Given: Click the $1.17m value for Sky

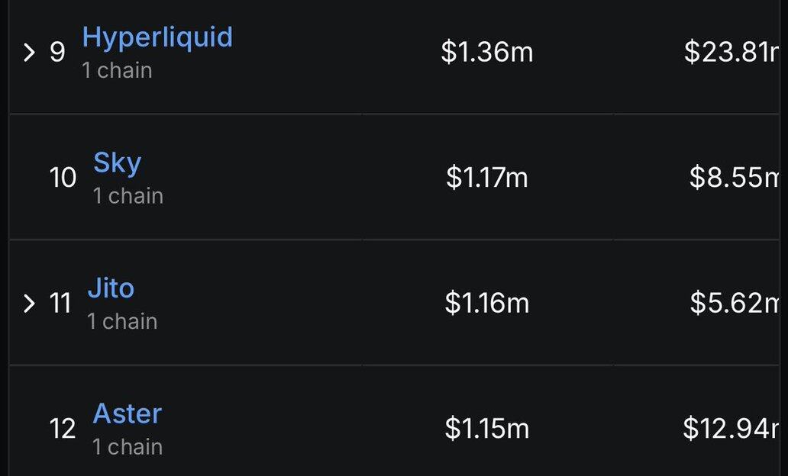Looking at the screenshot, I should pos(486,178).
